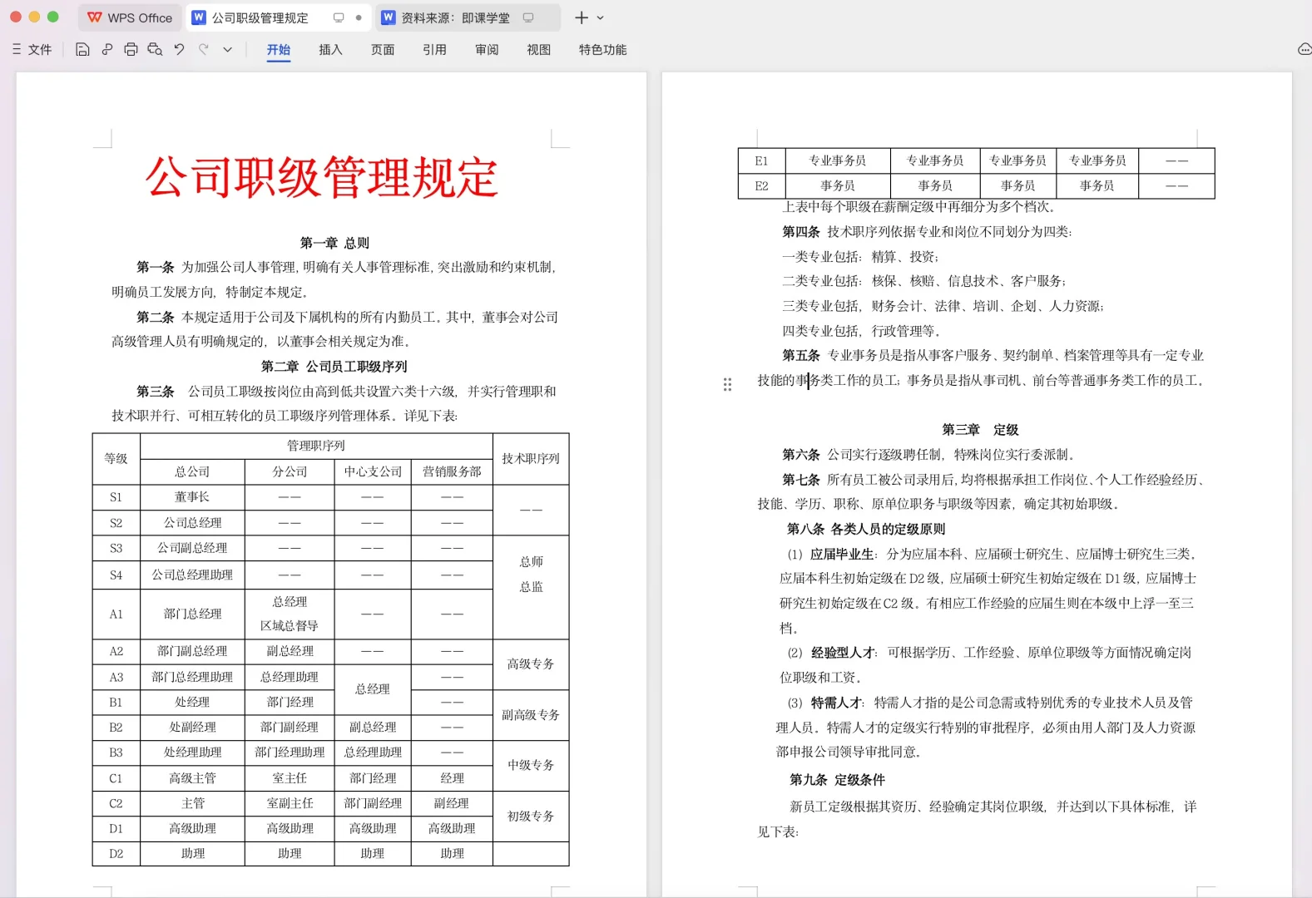Click table cell 区域总督导
The image size is (1312, 898).
pos(290,626)
